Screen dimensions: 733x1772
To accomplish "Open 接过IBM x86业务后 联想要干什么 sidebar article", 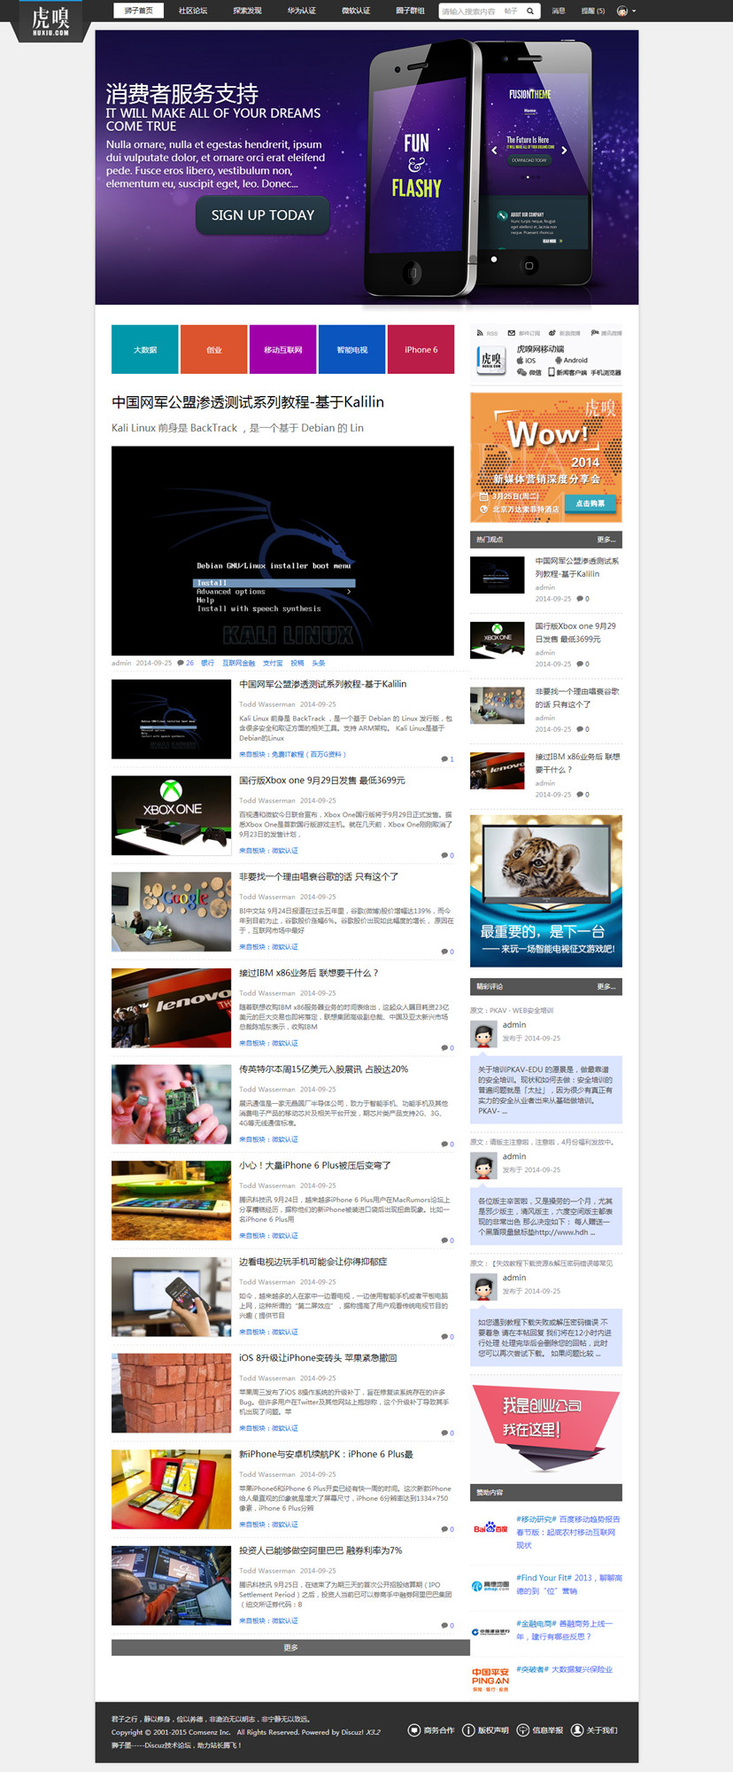I will 577,763.
